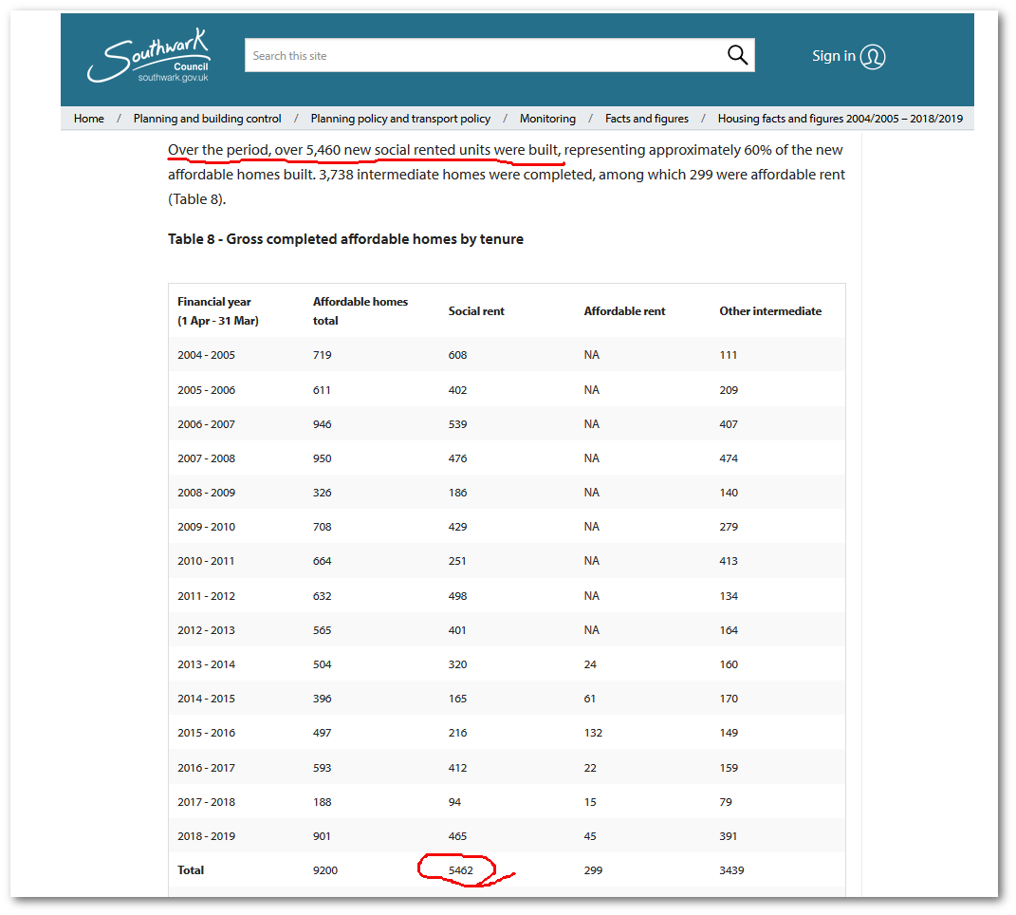Click NA affordable rent for 2012 - 2013
This screenshot has height=915, width=1016.
pos(592,630)
